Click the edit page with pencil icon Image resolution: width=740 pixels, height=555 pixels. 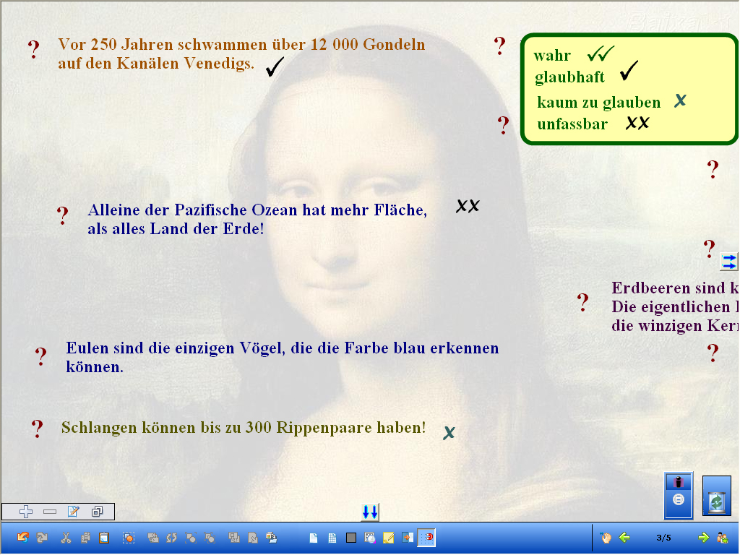(x=74, y=511)
